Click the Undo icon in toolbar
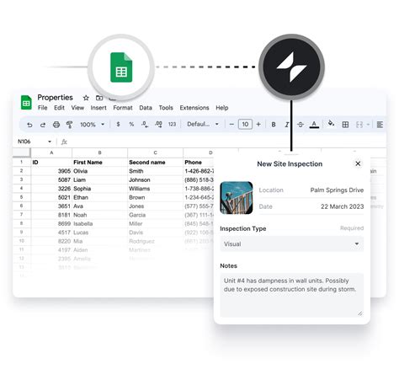 (29, 125)
